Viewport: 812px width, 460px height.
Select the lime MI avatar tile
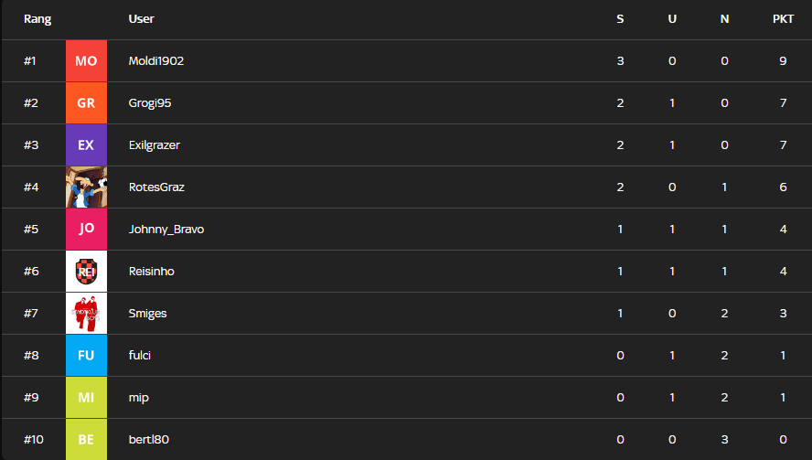(x=87, y=397)
